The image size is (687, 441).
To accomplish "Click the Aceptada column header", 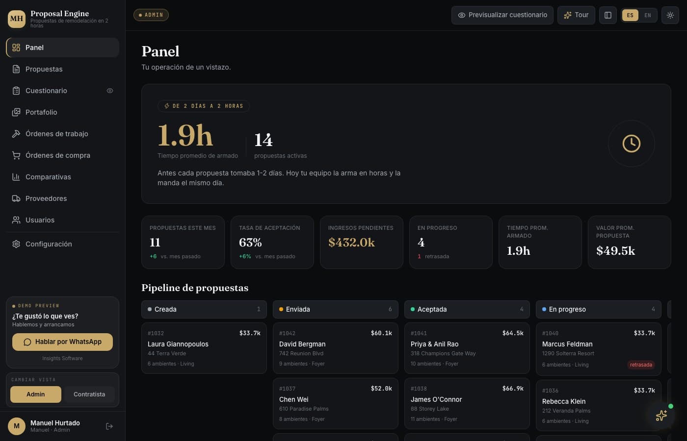I will [x=467, y=309].
